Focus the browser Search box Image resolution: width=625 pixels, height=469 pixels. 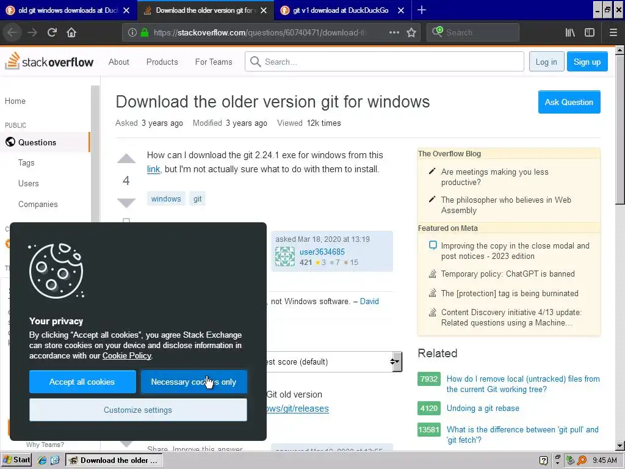coord(473,32)
